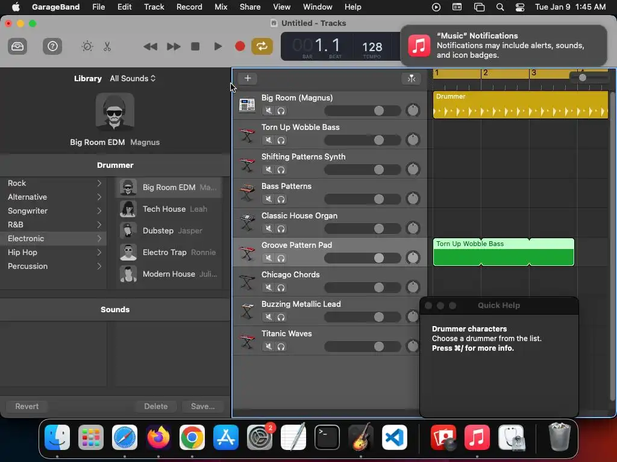Open the Mix menu

221,7
